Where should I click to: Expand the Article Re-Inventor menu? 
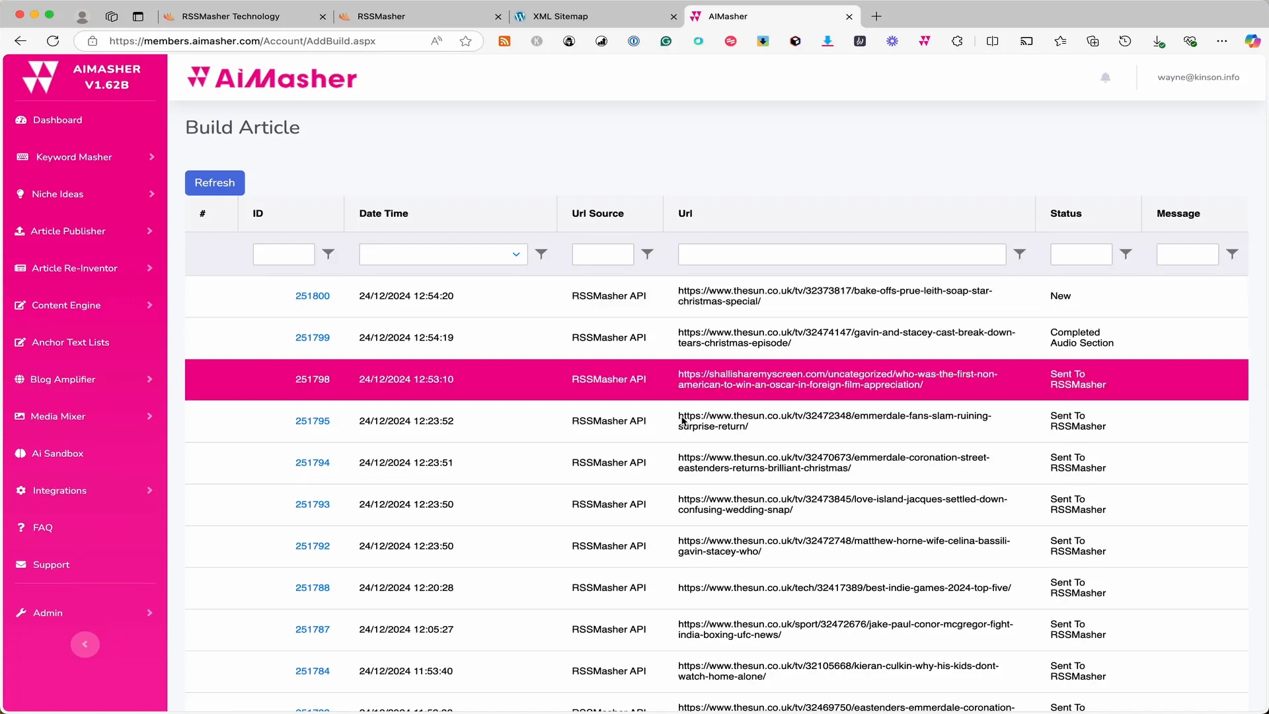pos(85,268)
